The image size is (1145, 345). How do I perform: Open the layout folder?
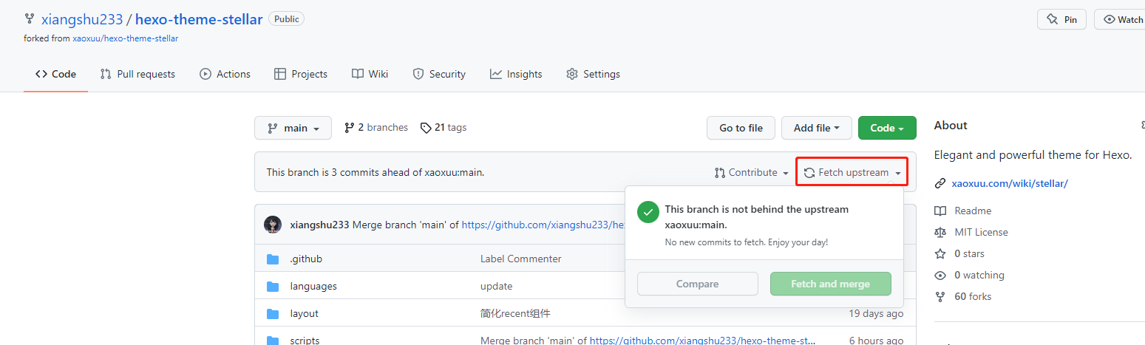(305, 314)
